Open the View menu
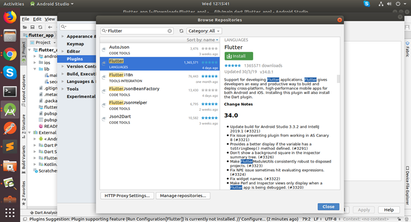The image size is (411, 222). pos(50,19)
